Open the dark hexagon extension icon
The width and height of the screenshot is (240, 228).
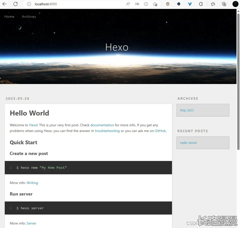click(178, 4)
